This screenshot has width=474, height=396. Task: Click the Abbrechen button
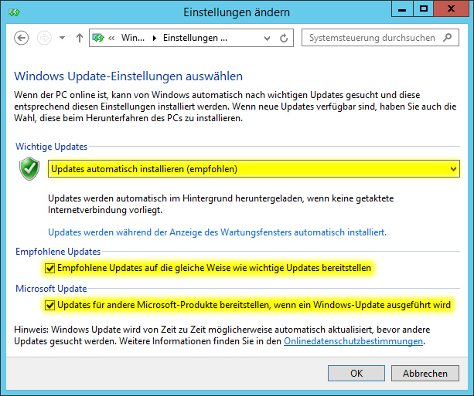click(x=425, y=374)
